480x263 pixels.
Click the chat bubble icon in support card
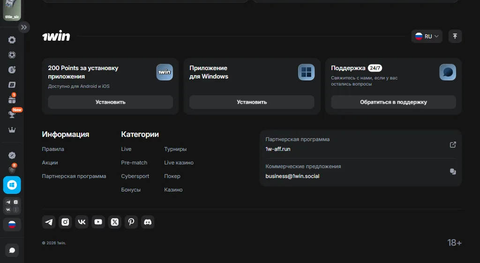tap(448, 72)
